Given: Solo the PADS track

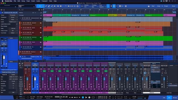Looking at the screenshot, I should tap(26, 42).
